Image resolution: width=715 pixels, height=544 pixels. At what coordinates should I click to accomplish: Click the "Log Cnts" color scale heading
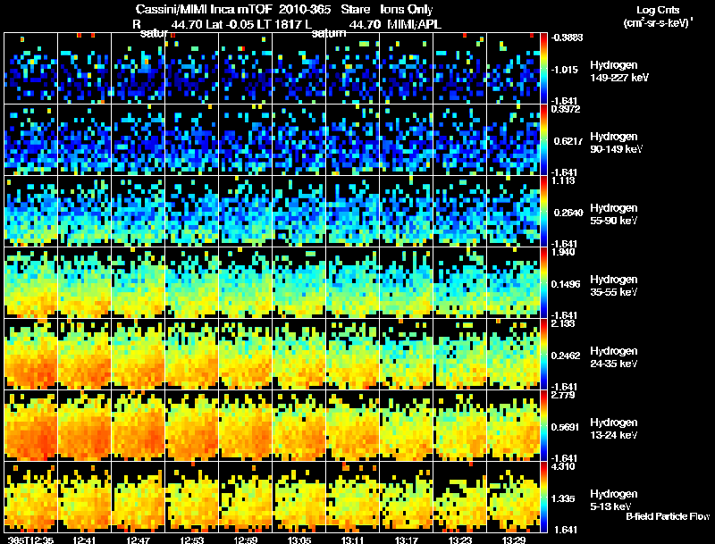[x=658, y=10]
